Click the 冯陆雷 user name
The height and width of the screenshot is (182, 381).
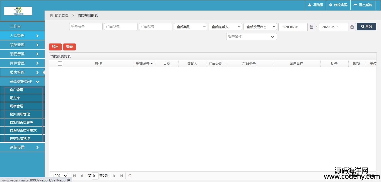[318, 5]
